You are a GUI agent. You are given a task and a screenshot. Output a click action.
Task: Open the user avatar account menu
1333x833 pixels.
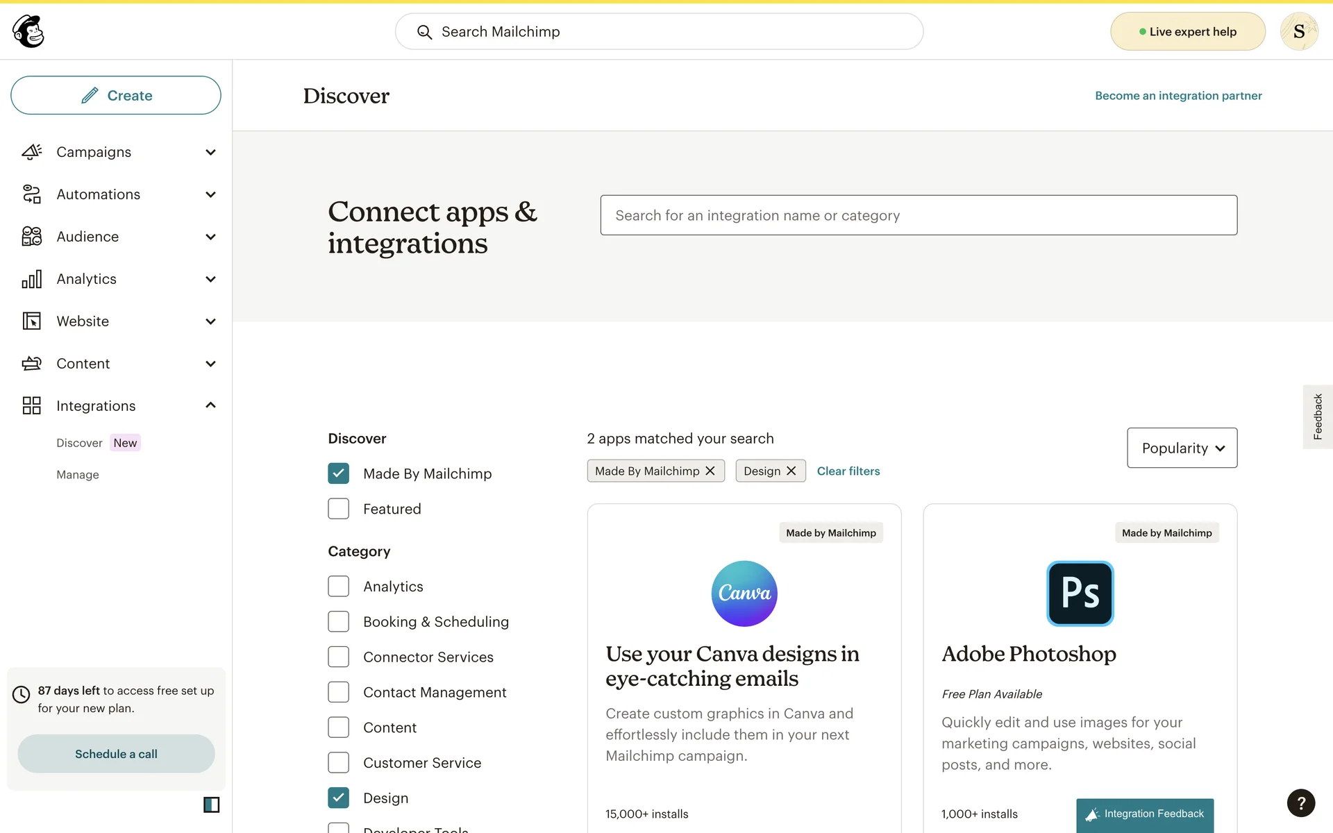pyautogui.click(x=1298, y=31)
